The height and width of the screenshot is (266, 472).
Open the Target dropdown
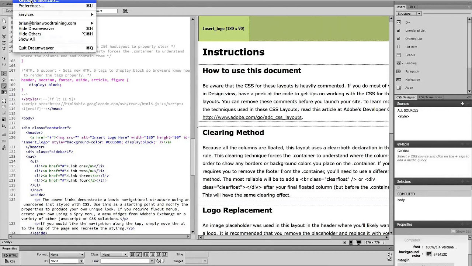coord(195,261)
